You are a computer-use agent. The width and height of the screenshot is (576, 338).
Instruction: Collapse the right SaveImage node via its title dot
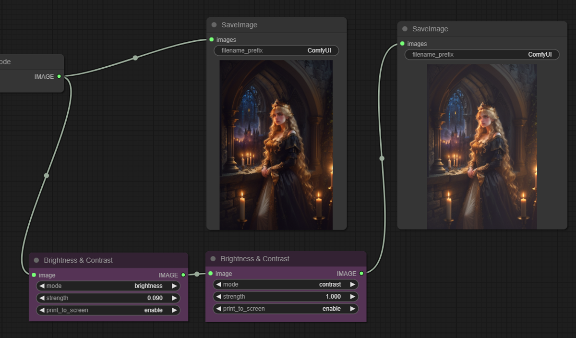point(405,29)
